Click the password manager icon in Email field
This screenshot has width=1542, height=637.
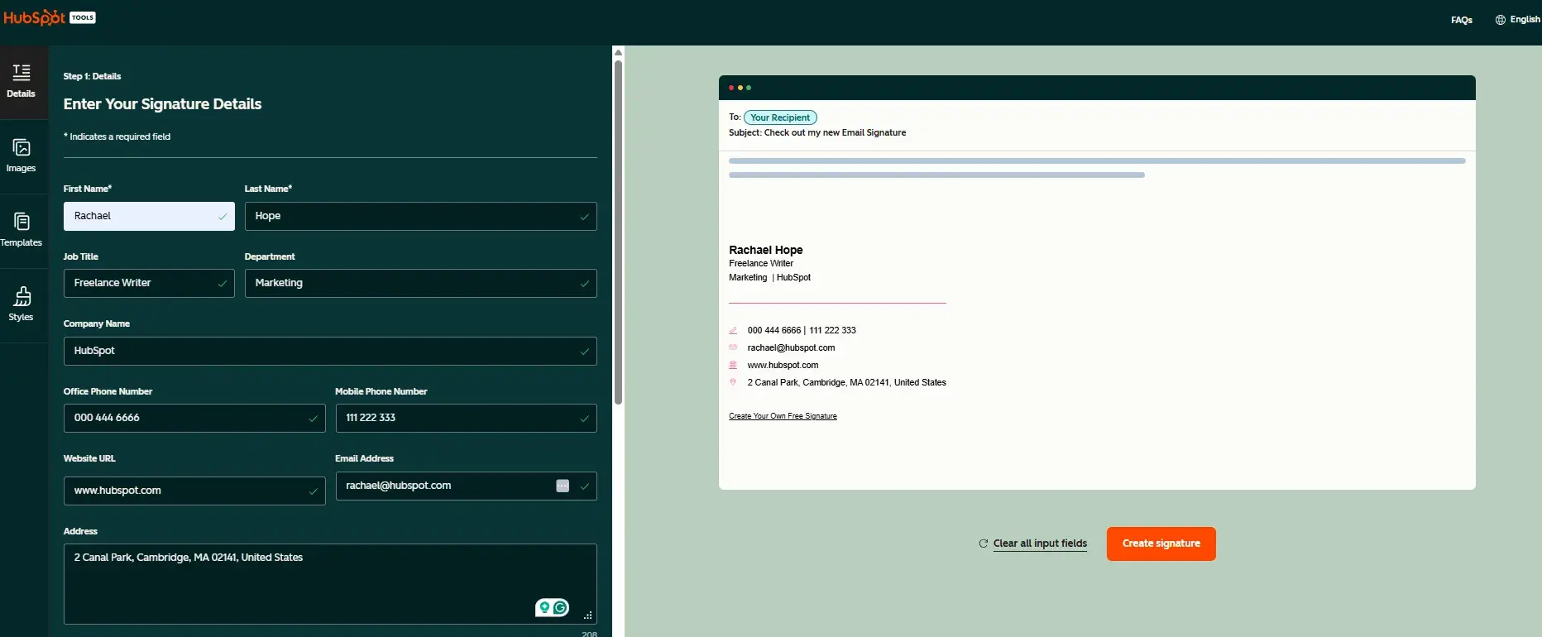563,486
